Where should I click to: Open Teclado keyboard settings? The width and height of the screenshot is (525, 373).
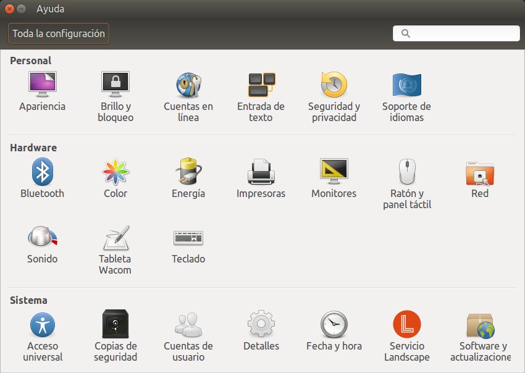[x=188, y=238]
